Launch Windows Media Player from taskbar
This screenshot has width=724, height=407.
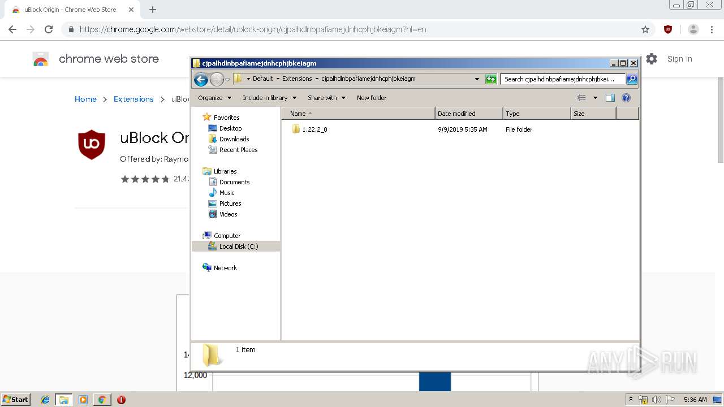point(83,400)
